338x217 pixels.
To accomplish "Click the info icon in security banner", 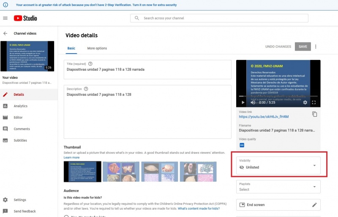I will point(5,5).
